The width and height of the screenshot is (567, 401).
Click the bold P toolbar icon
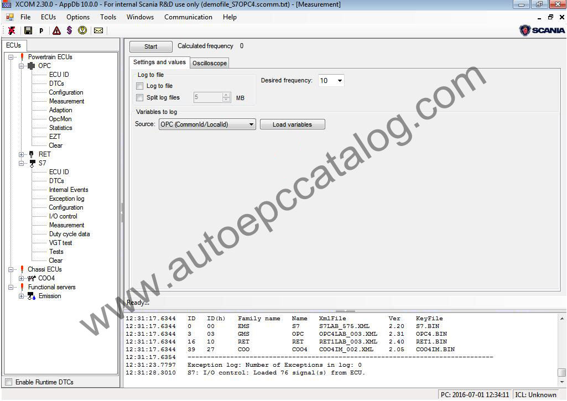(41, 31)
